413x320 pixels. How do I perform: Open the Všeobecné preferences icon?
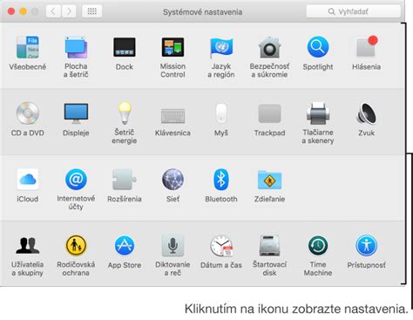[28, 47]
